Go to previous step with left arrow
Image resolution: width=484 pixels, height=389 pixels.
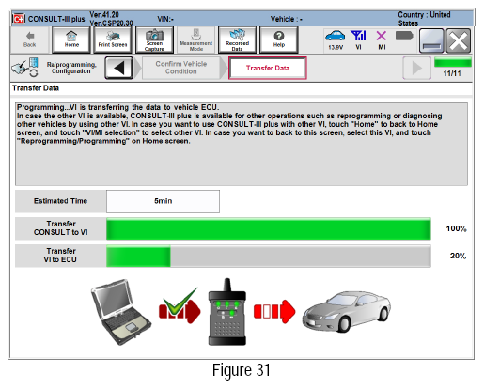click(119, 68)
